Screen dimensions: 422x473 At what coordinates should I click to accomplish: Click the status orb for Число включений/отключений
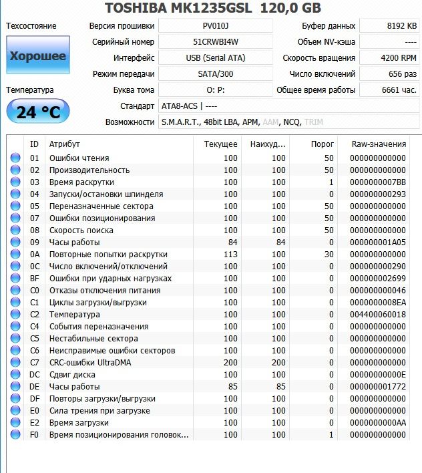[x=15, y=266]
